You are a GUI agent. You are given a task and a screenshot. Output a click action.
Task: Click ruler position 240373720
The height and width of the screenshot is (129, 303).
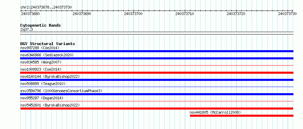click(x=236, y=14)
